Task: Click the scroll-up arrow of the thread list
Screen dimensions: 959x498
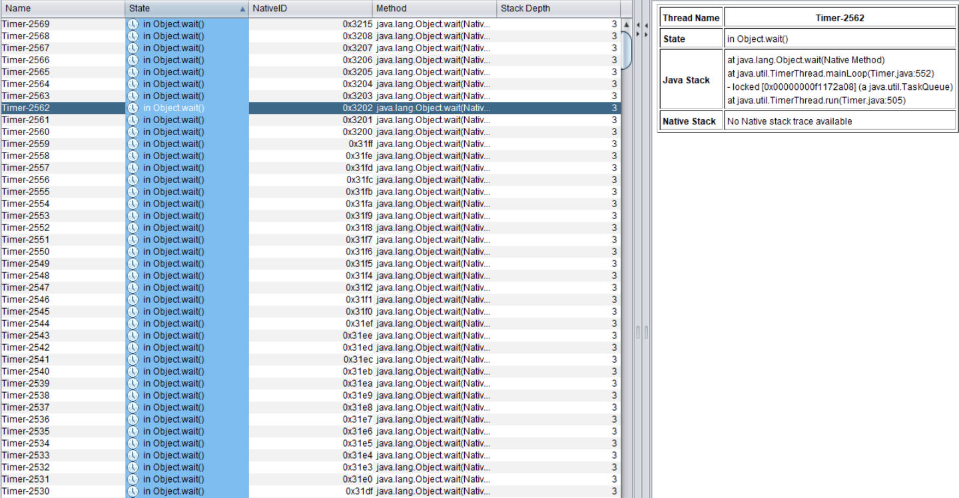Action: coord(626,25)
